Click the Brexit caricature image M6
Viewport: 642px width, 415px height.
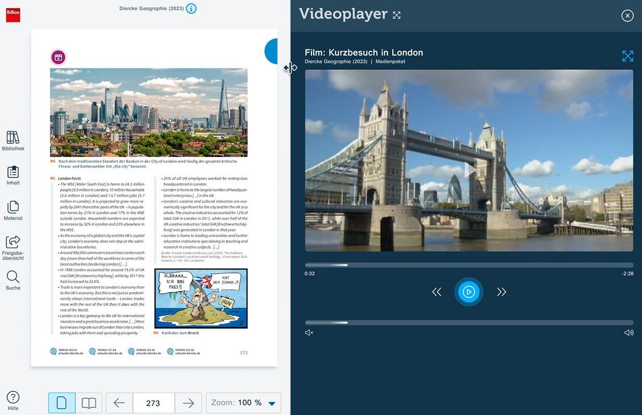coord(201,299)
